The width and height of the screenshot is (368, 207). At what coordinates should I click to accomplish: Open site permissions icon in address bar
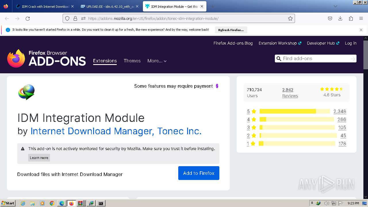(83, 18)
